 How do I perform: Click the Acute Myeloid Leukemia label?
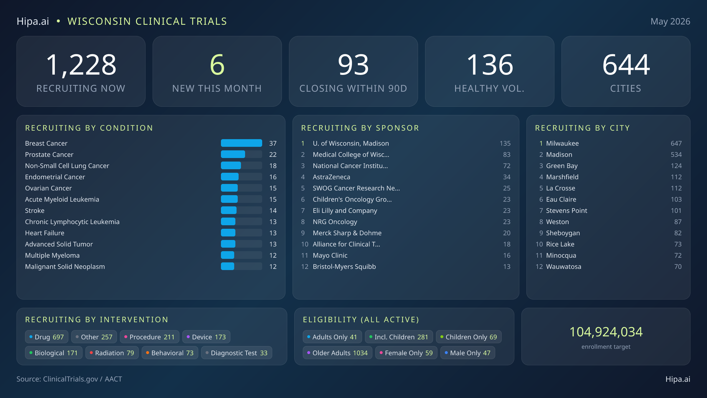tap(62, 199)
